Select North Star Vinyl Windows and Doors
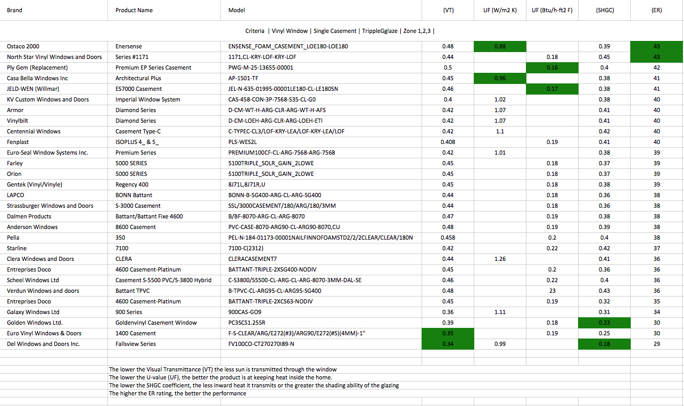Screen dimensions: 684x406 point(54,57)
